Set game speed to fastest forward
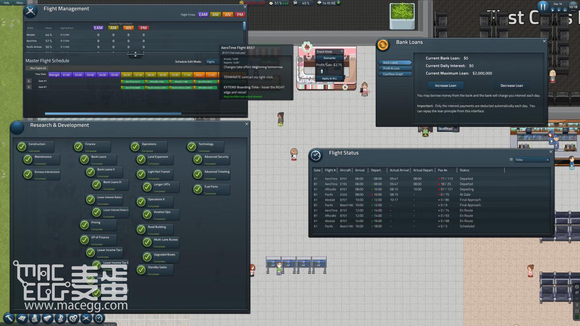Image resolution: width=580 pixels, height=326 pixels. 565,10
